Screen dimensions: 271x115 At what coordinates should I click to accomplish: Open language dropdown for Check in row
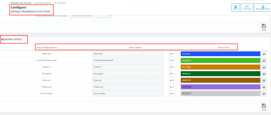click(x=171, y=67)
